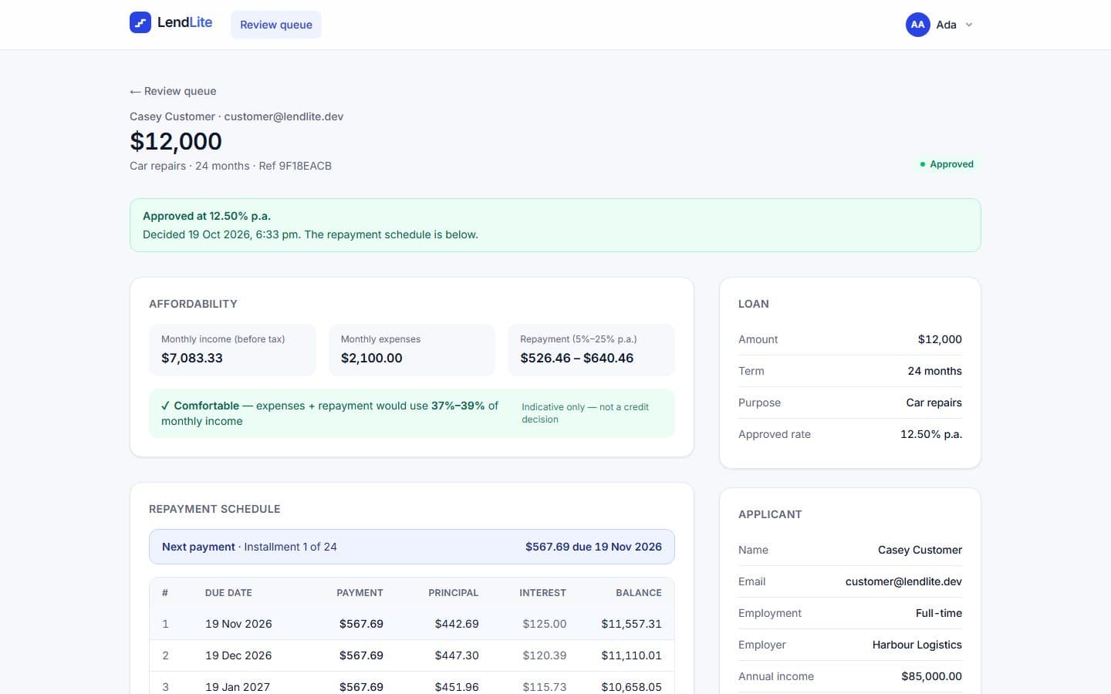Click the balance $10,658.05 in row 3
Screen dimensions: 1111x694
tap(631, 687)
